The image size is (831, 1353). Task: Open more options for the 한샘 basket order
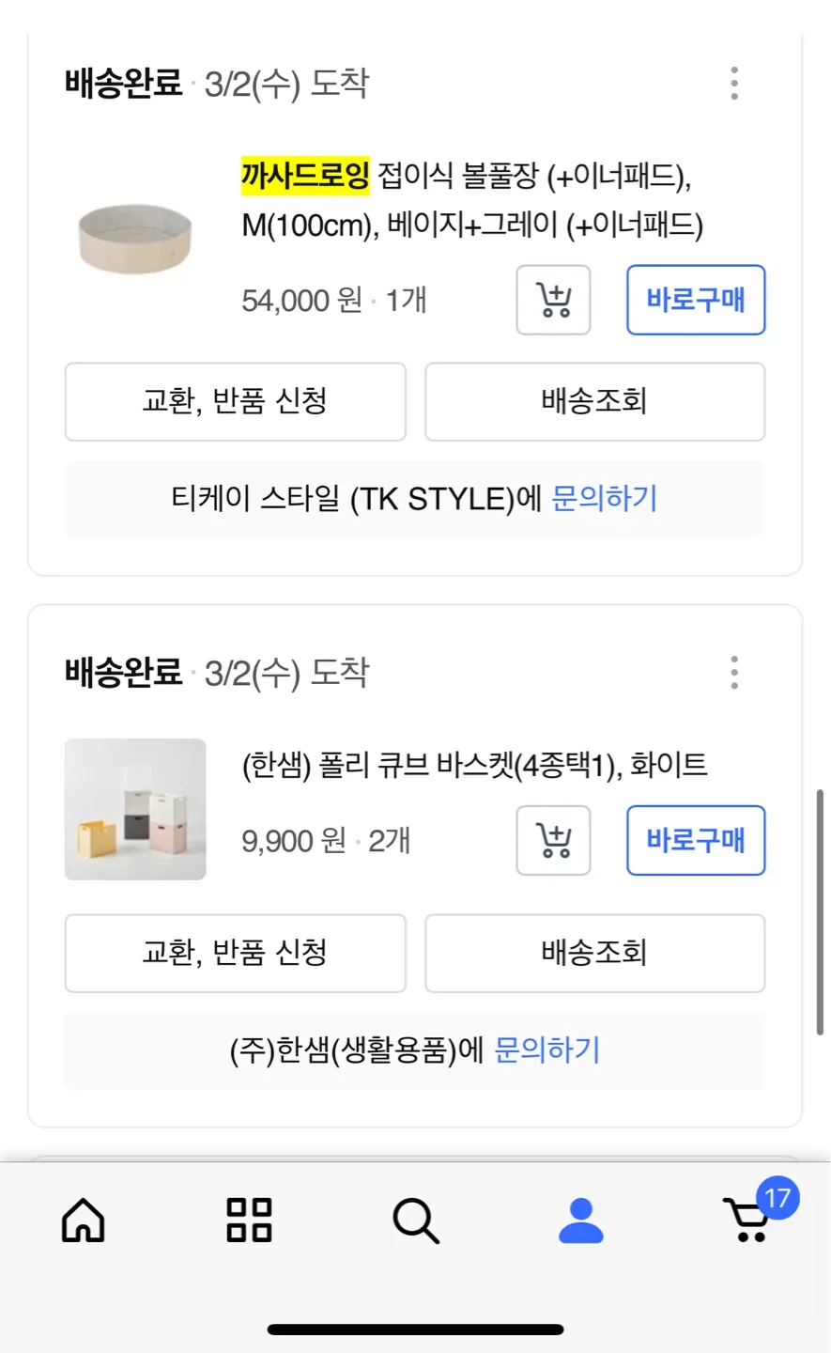(x=734, y=673)
